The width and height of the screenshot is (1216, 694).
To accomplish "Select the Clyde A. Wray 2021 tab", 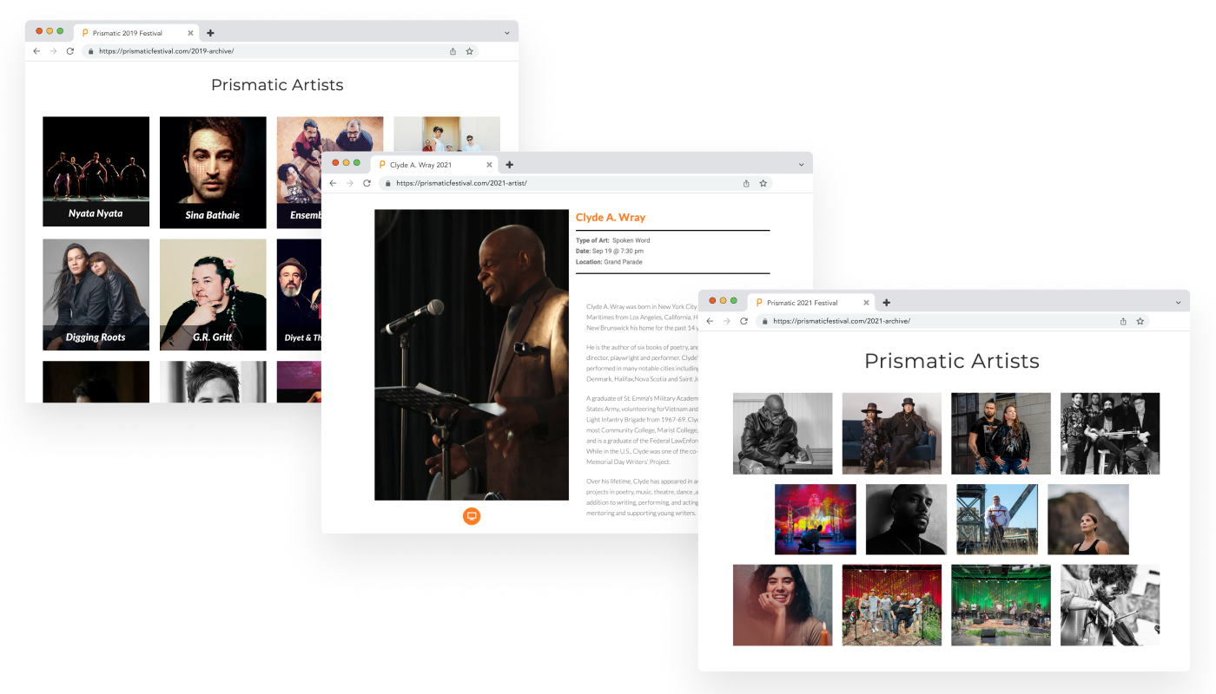I will pos(434,165).
